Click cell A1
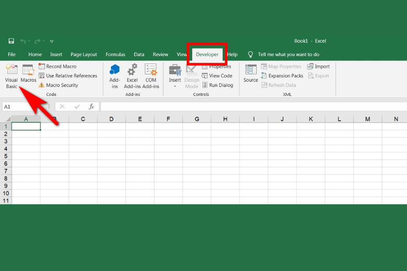 [x=26, y=127]
